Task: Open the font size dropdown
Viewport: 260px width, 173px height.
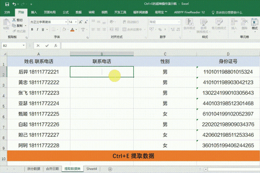Action: 76,22
